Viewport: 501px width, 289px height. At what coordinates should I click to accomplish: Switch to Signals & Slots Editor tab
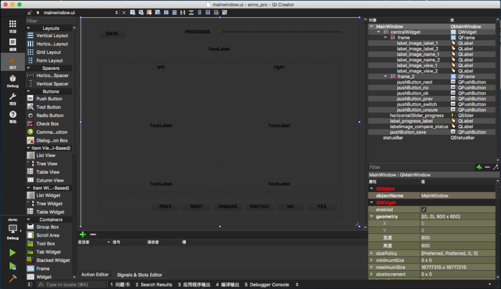pyautogui.click(x=139, y=275)
